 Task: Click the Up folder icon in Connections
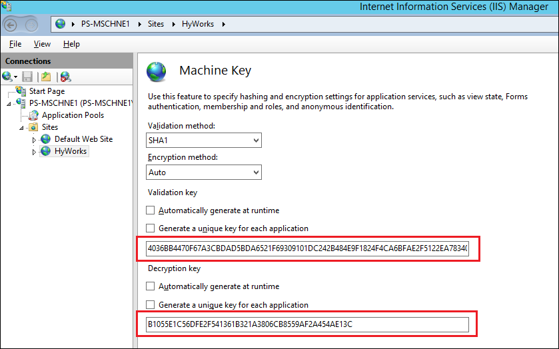(x=45, y=77)
